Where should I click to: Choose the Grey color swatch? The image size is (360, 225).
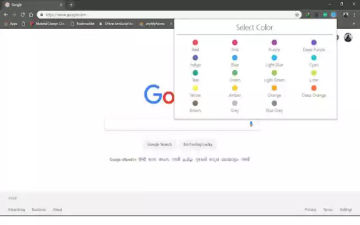point(235,103)
